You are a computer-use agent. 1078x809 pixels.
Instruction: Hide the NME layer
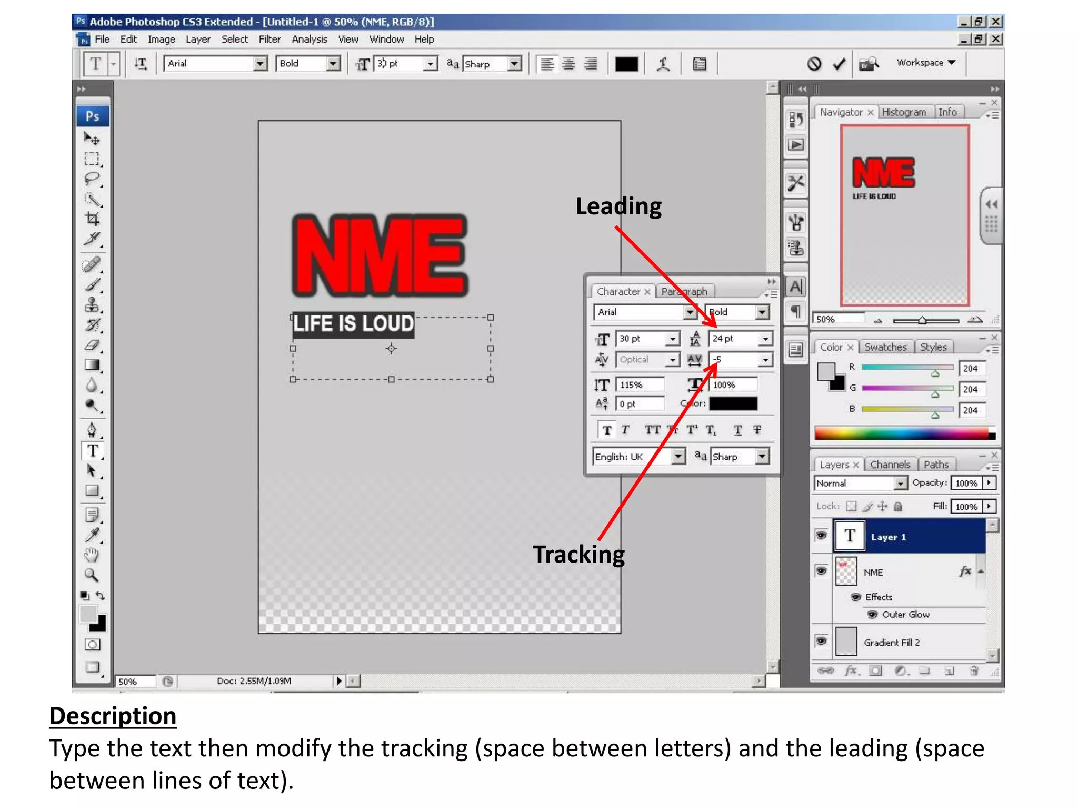point(821,571)
